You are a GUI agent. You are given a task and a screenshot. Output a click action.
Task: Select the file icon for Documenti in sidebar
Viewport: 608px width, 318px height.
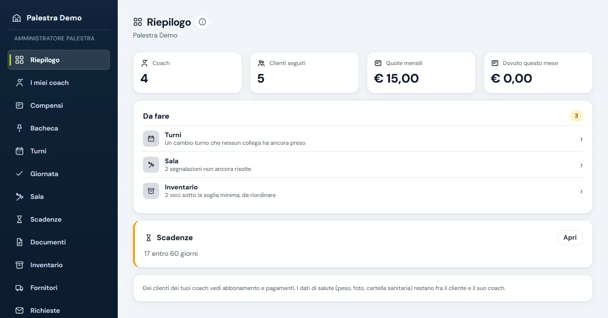coord(19,242)
